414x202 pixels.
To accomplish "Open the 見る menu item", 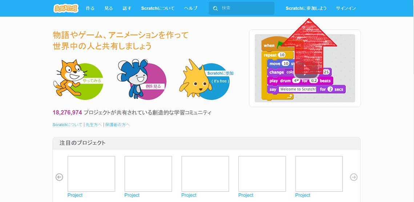I will (109, 8).
